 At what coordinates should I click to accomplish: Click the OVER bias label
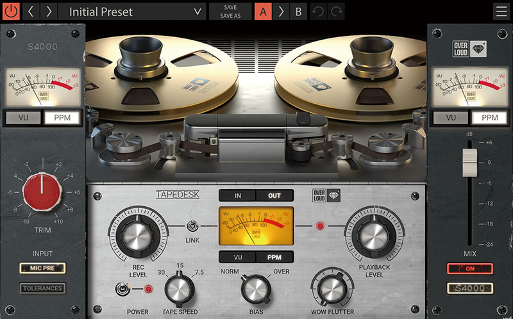click(x=282, y=272)
